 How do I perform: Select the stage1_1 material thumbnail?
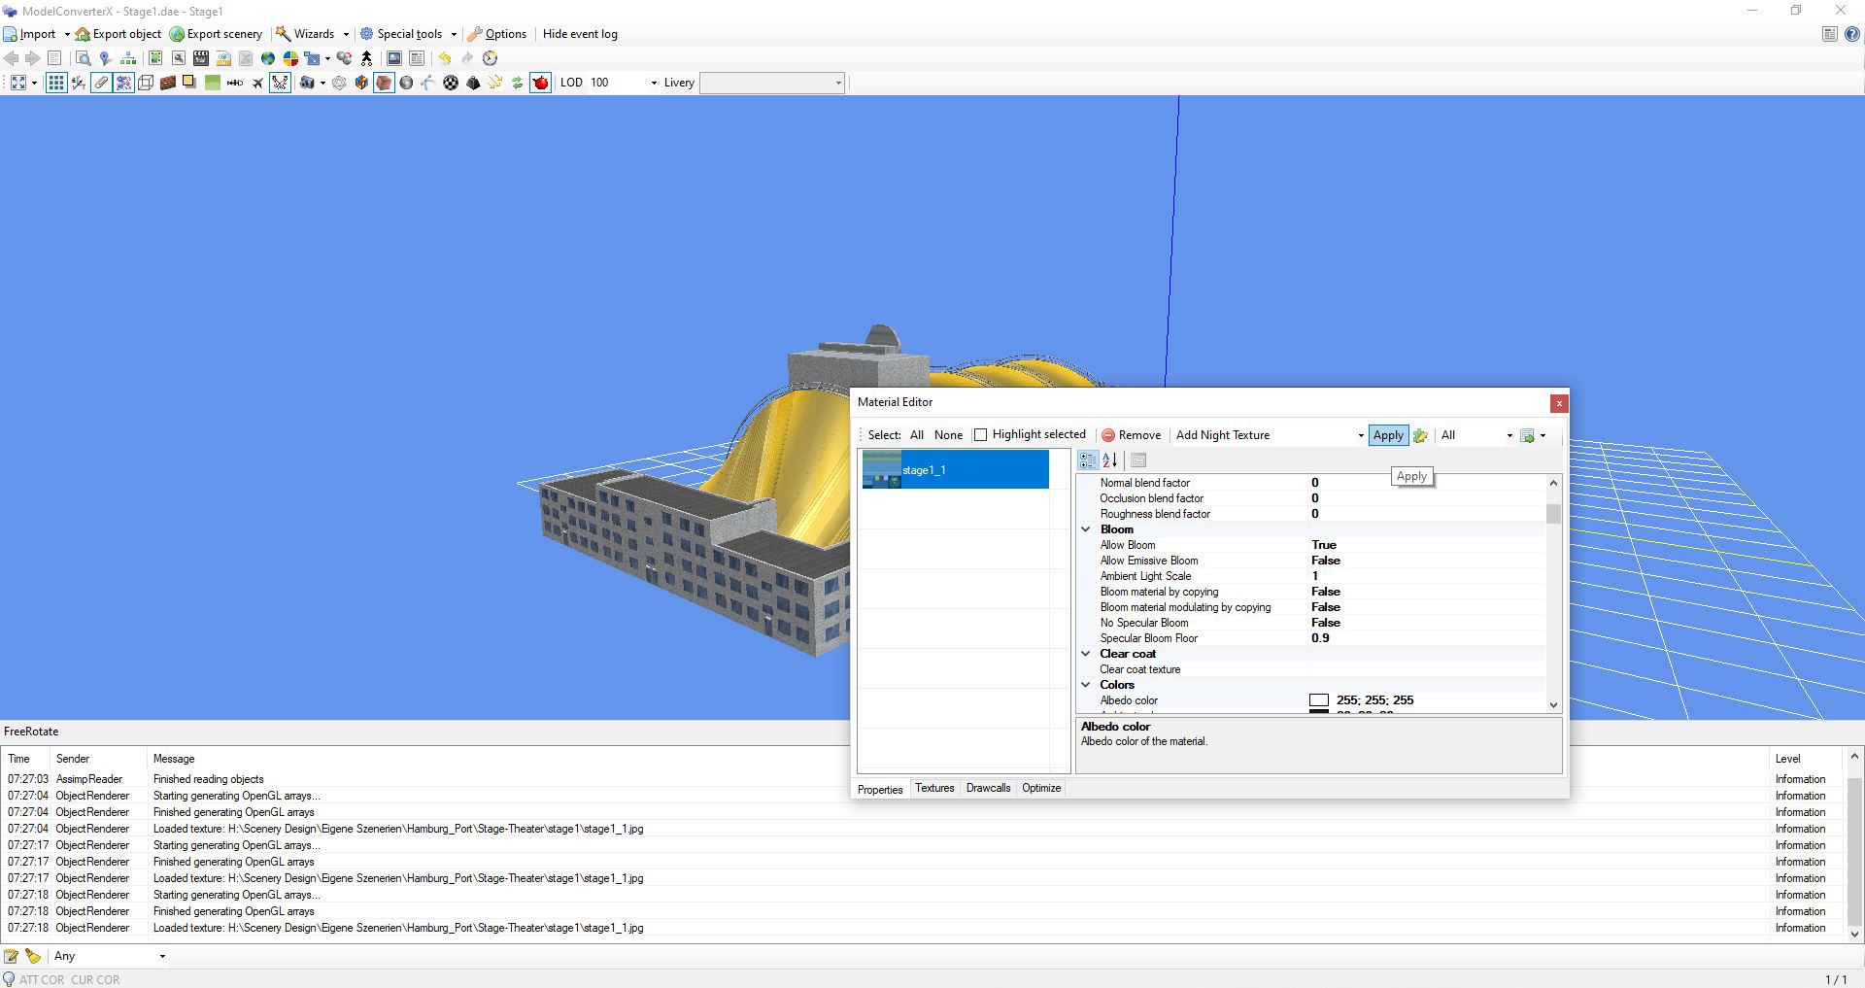pos(881,469)
